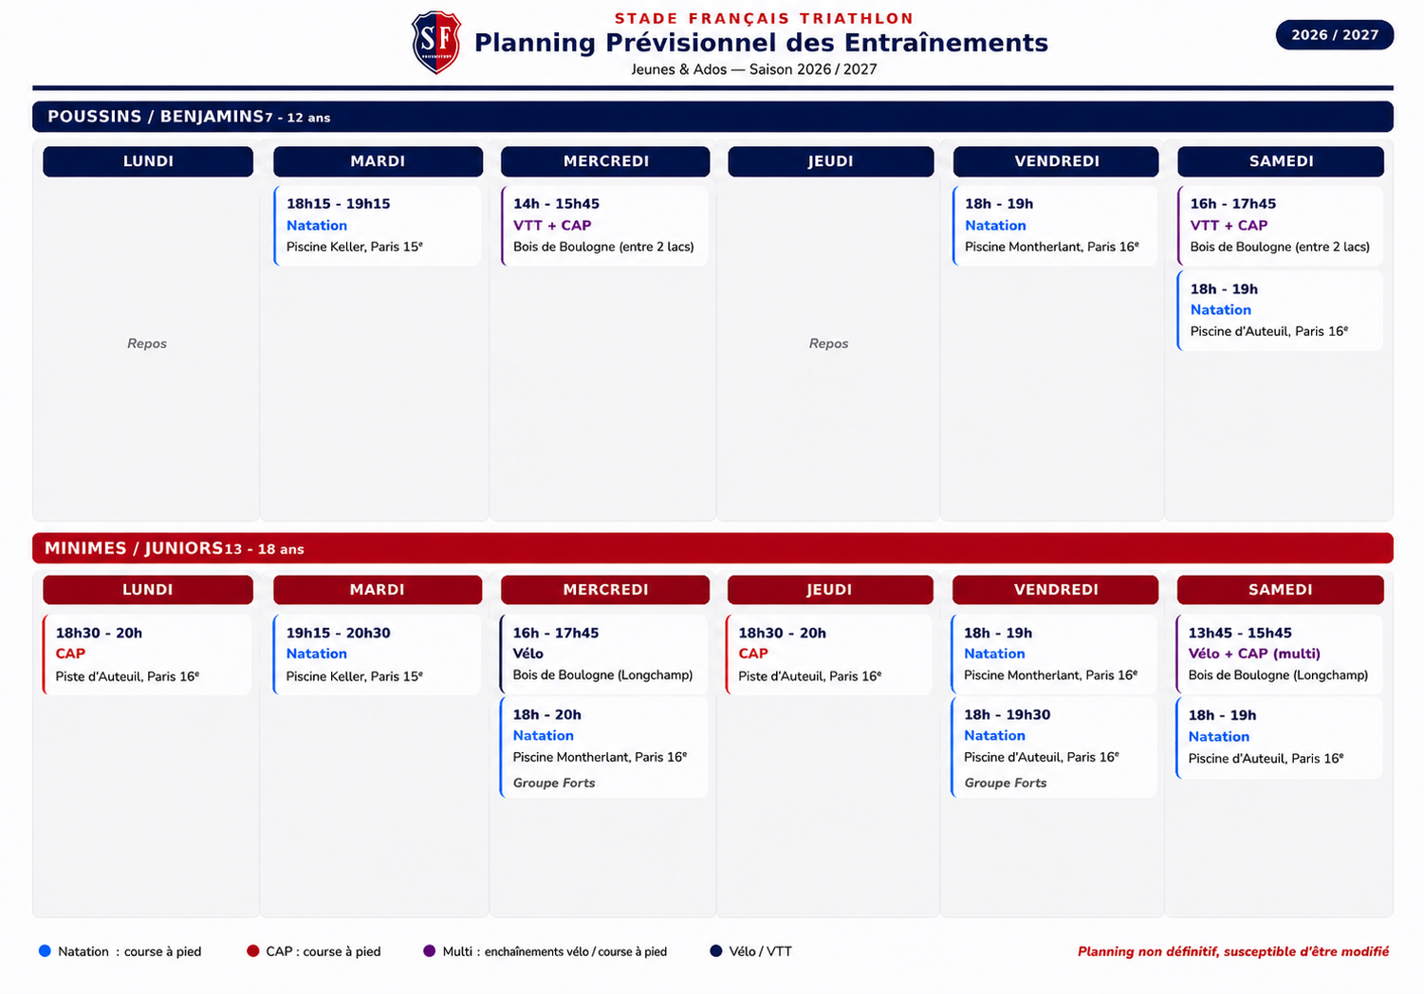Click the '18h - 19h30' time on Minimes Vendredi
This screenshot has height=994, width=1424.
(1007, 714)
